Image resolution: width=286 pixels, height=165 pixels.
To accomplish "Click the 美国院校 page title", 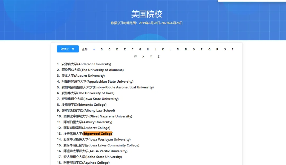I will pos(147,14).
